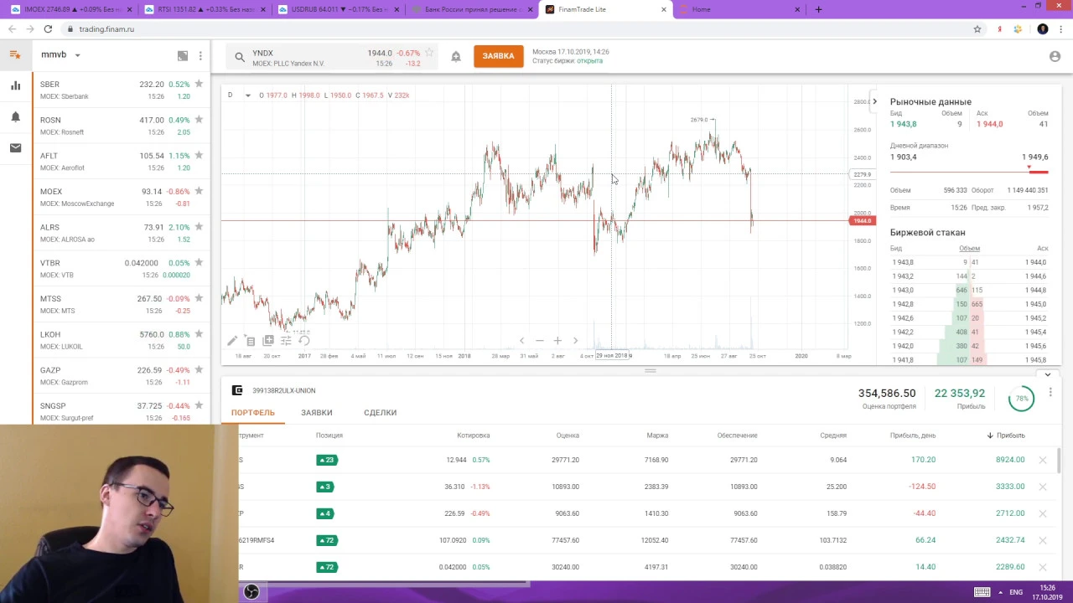1073x603 pixels.
Task: Open the bar chart sidebar icon
Action: point(15,85)
